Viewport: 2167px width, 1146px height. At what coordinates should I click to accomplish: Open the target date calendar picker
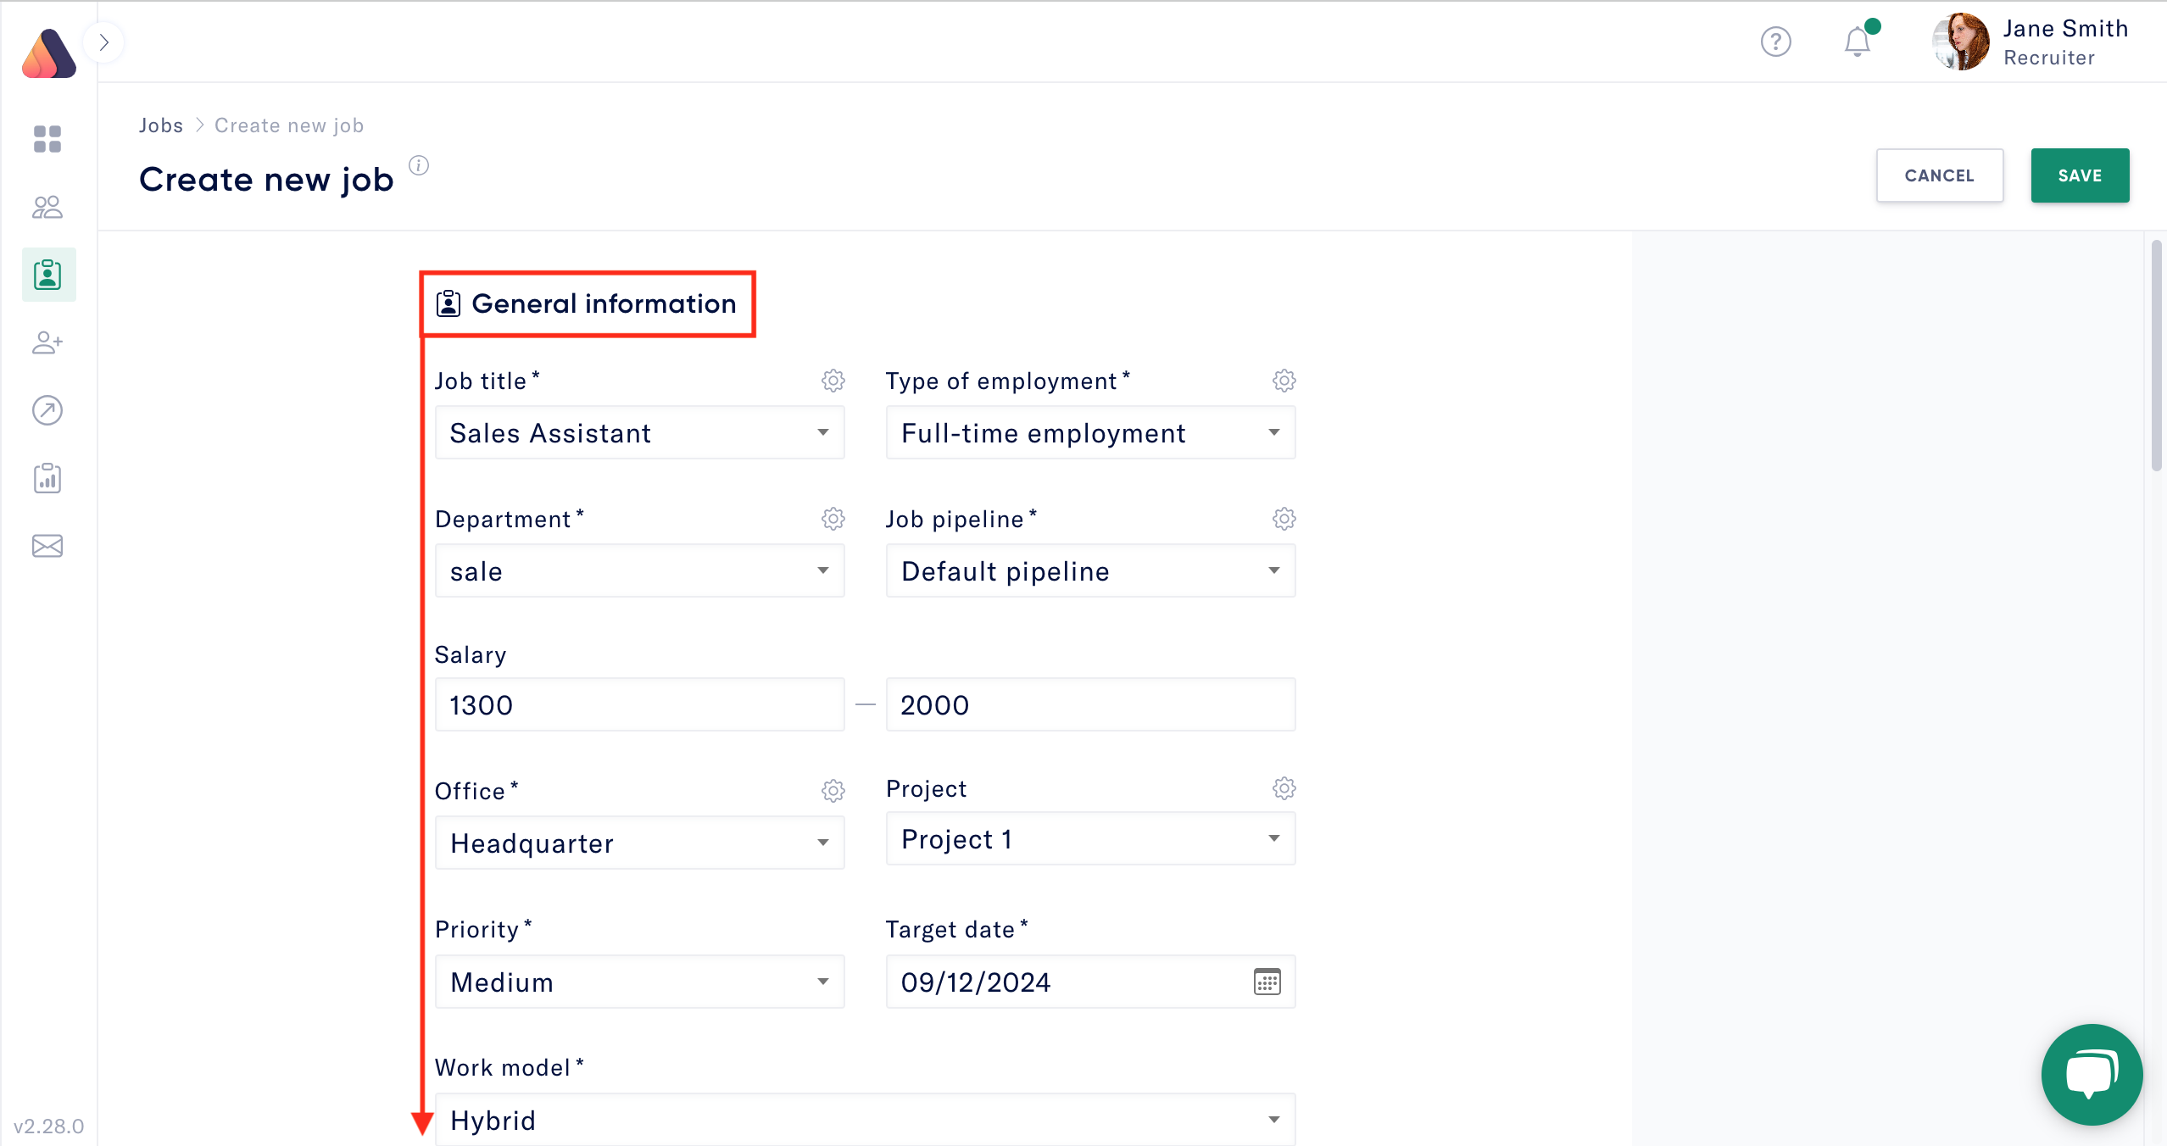[x=1267, y=982]
